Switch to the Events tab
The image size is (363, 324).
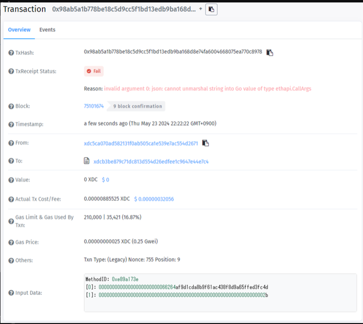(47, 30)
